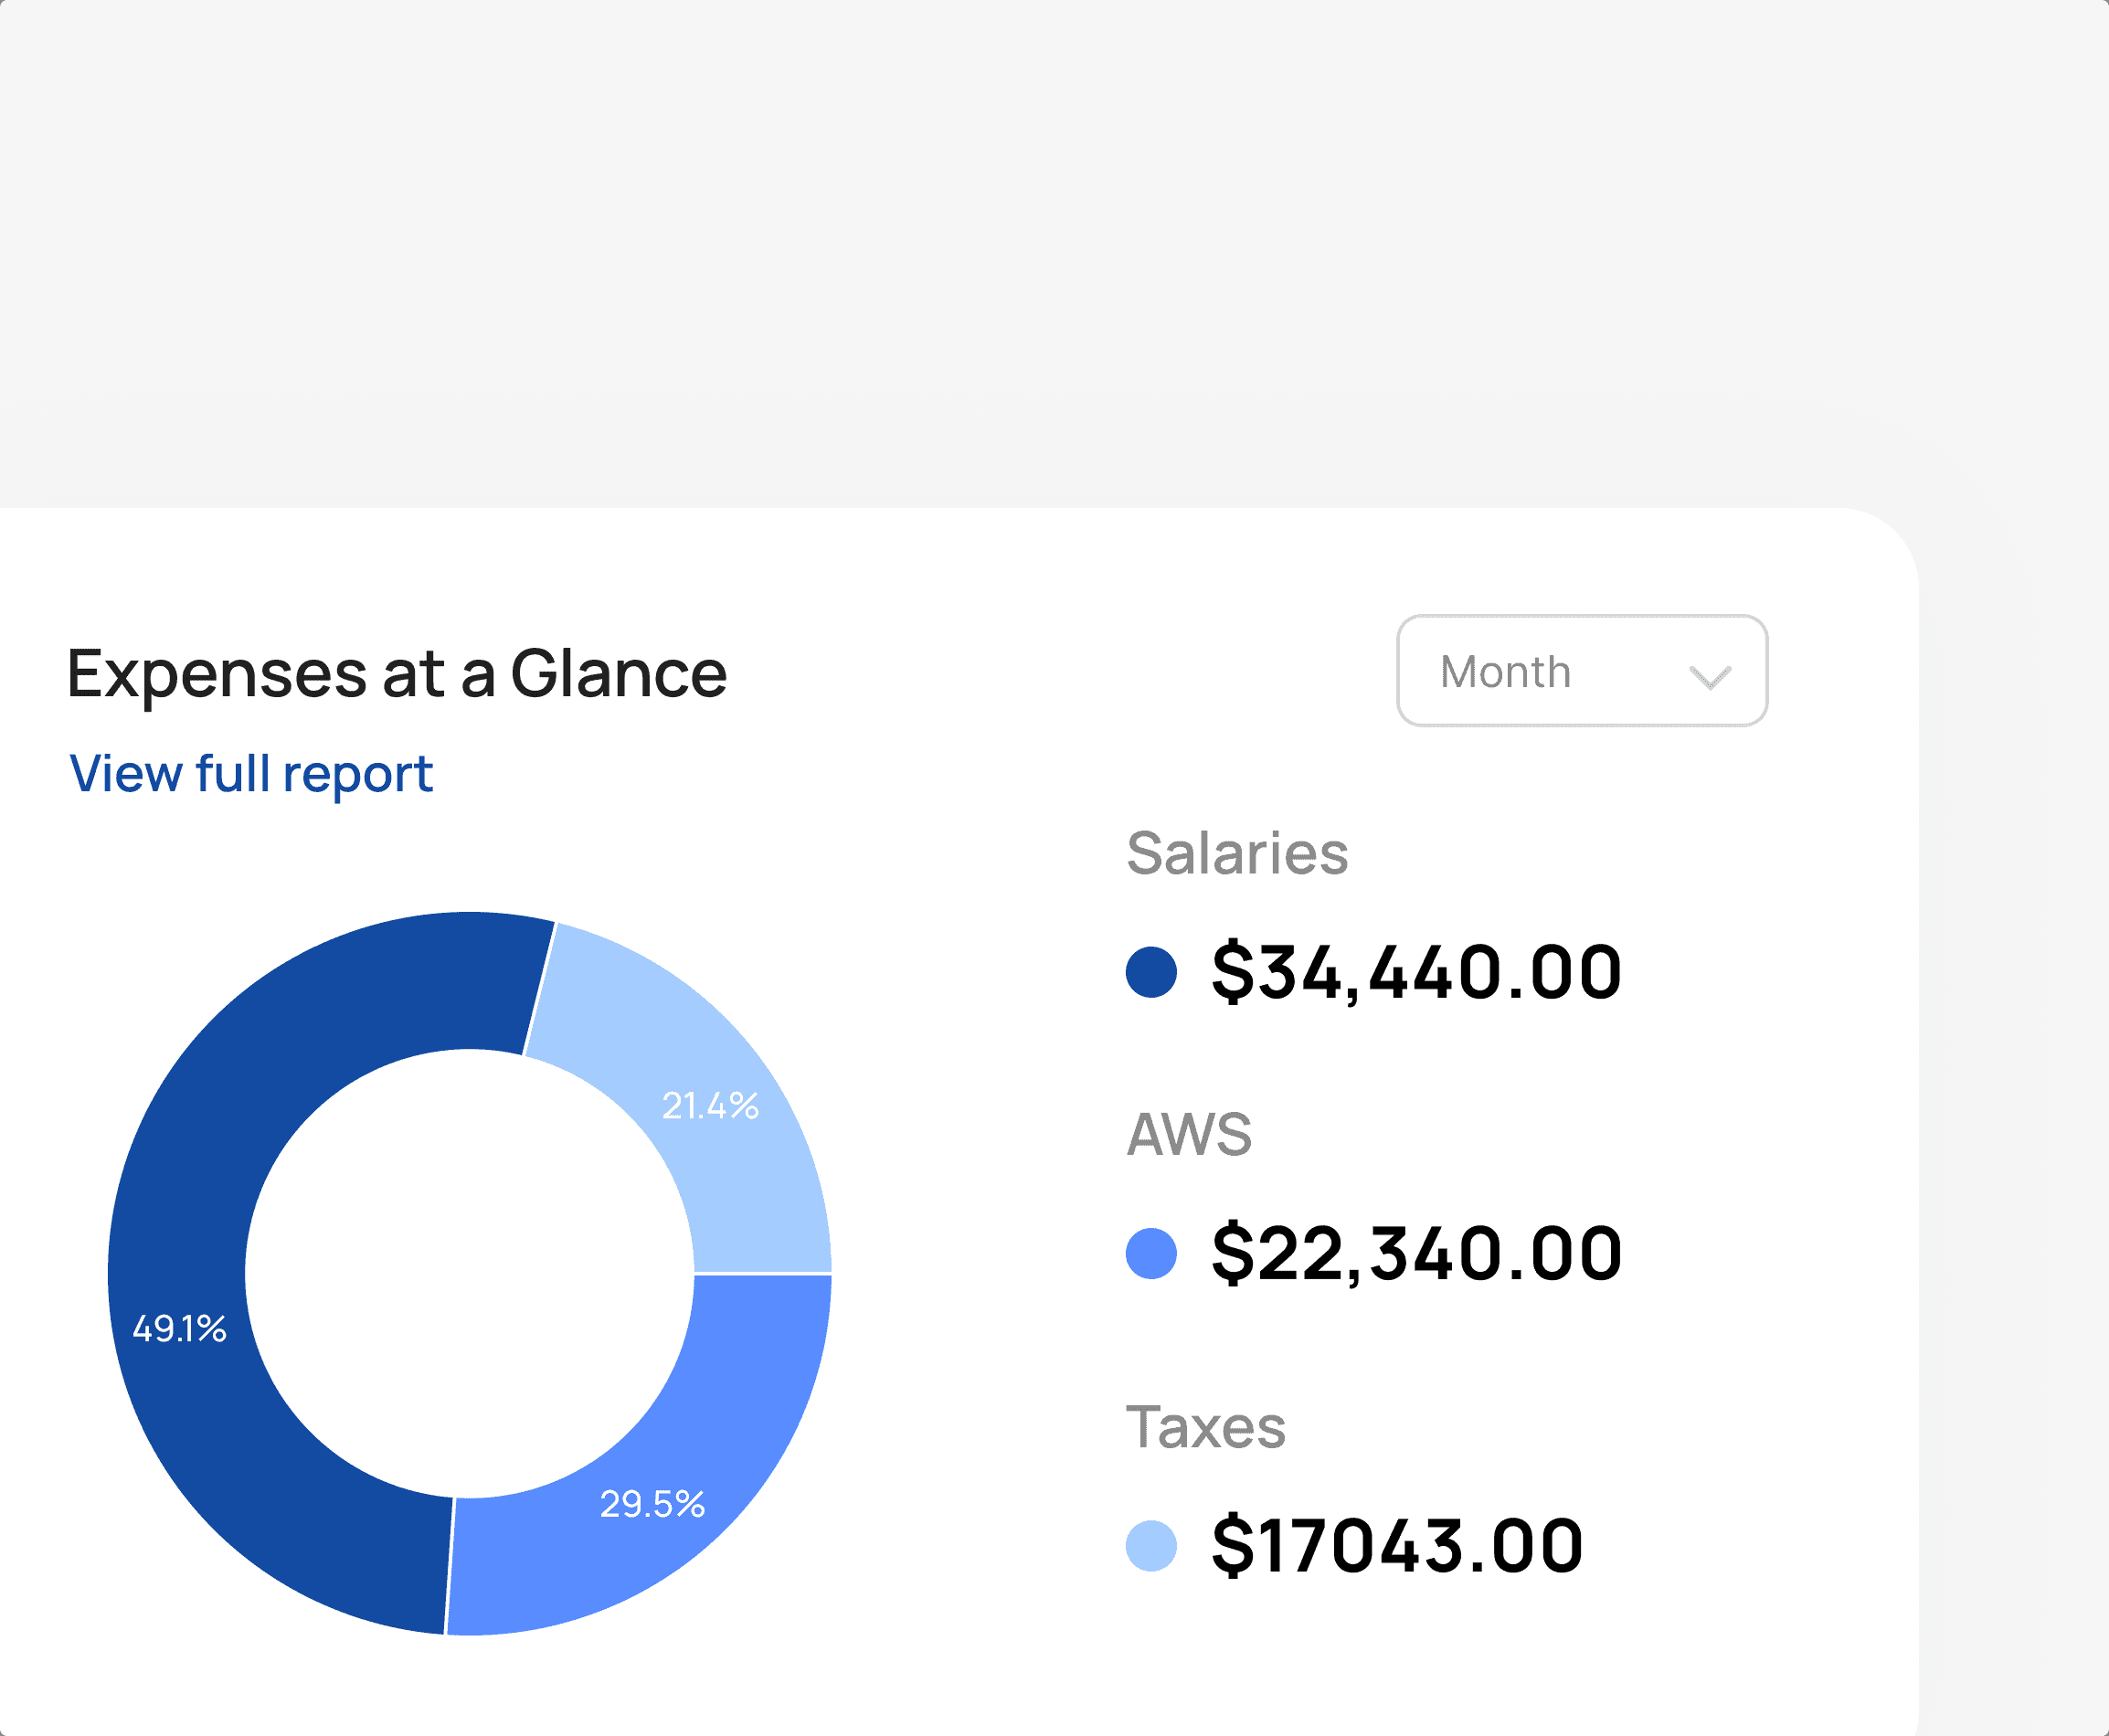The width and height of the screenshot is (2109, 1736).
Task: Click the Salaries amount $34,440.00
Action: click(1415, 972)
